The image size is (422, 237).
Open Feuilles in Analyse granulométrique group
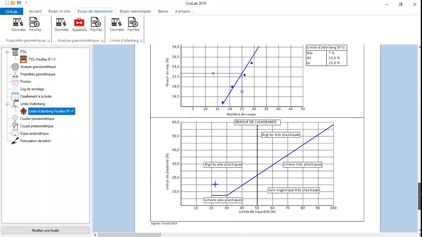click(x=96, y=25)
